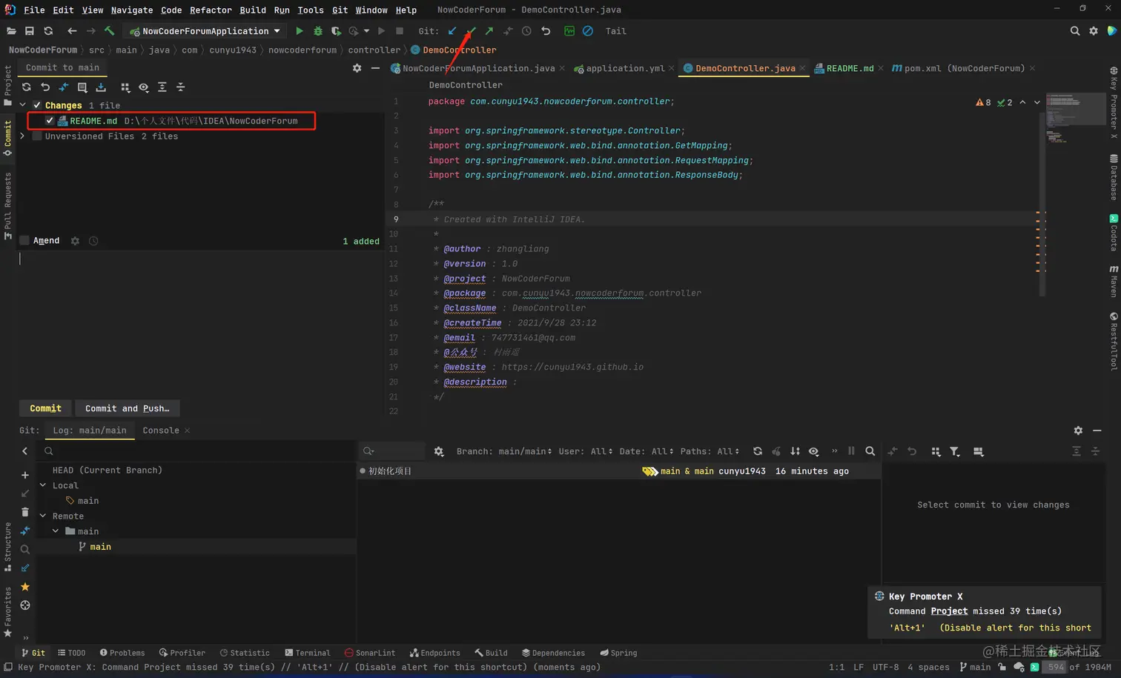The height and width of the screenshot is (678, 1121).
Task: Open commit message history clock icon
Action: pos(93,241)
